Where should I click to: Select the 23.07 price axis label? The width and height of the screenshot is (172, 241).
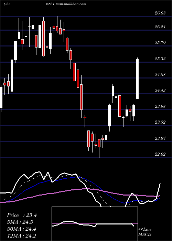tap(160, 138)
